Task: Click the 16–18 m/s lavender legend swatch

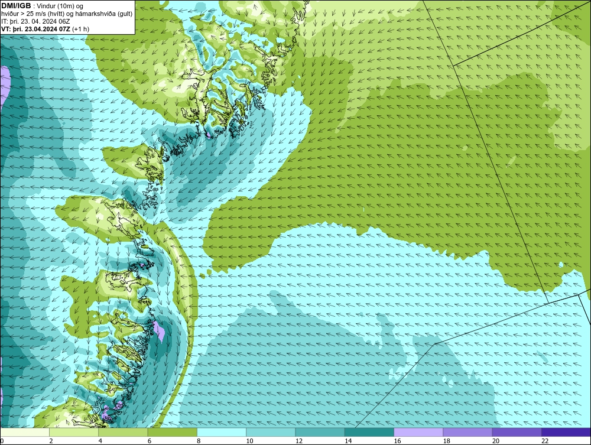Action: point(418,432)
